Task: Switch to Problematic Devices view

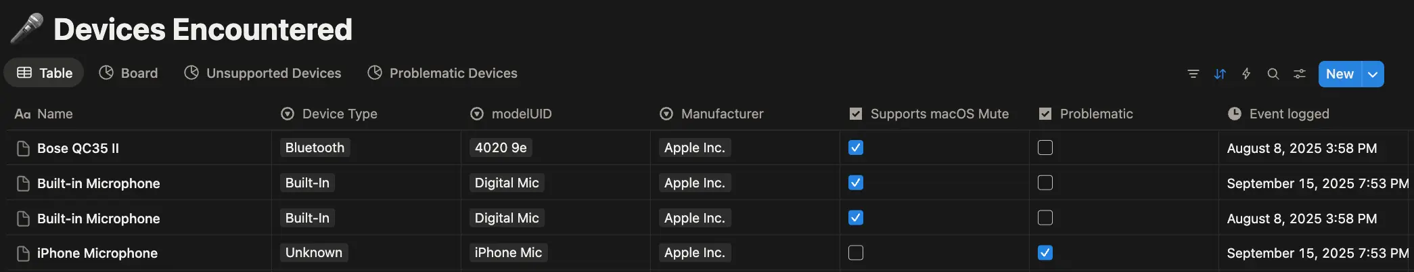Action: [x=442, y=73]
